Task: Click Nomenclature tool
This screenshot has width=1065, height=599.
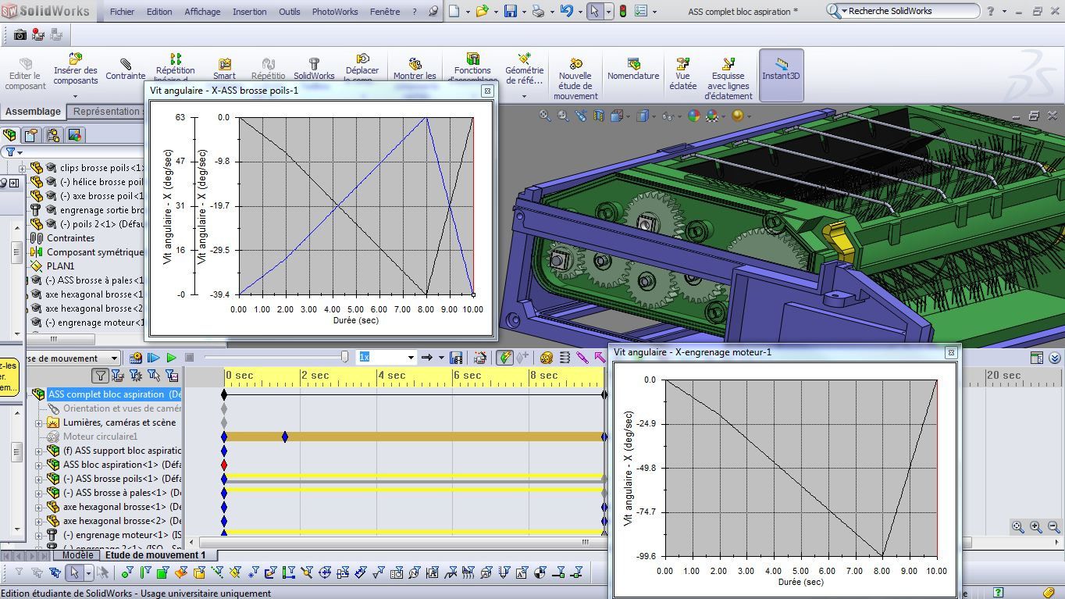Action: (x=633, y=69)
